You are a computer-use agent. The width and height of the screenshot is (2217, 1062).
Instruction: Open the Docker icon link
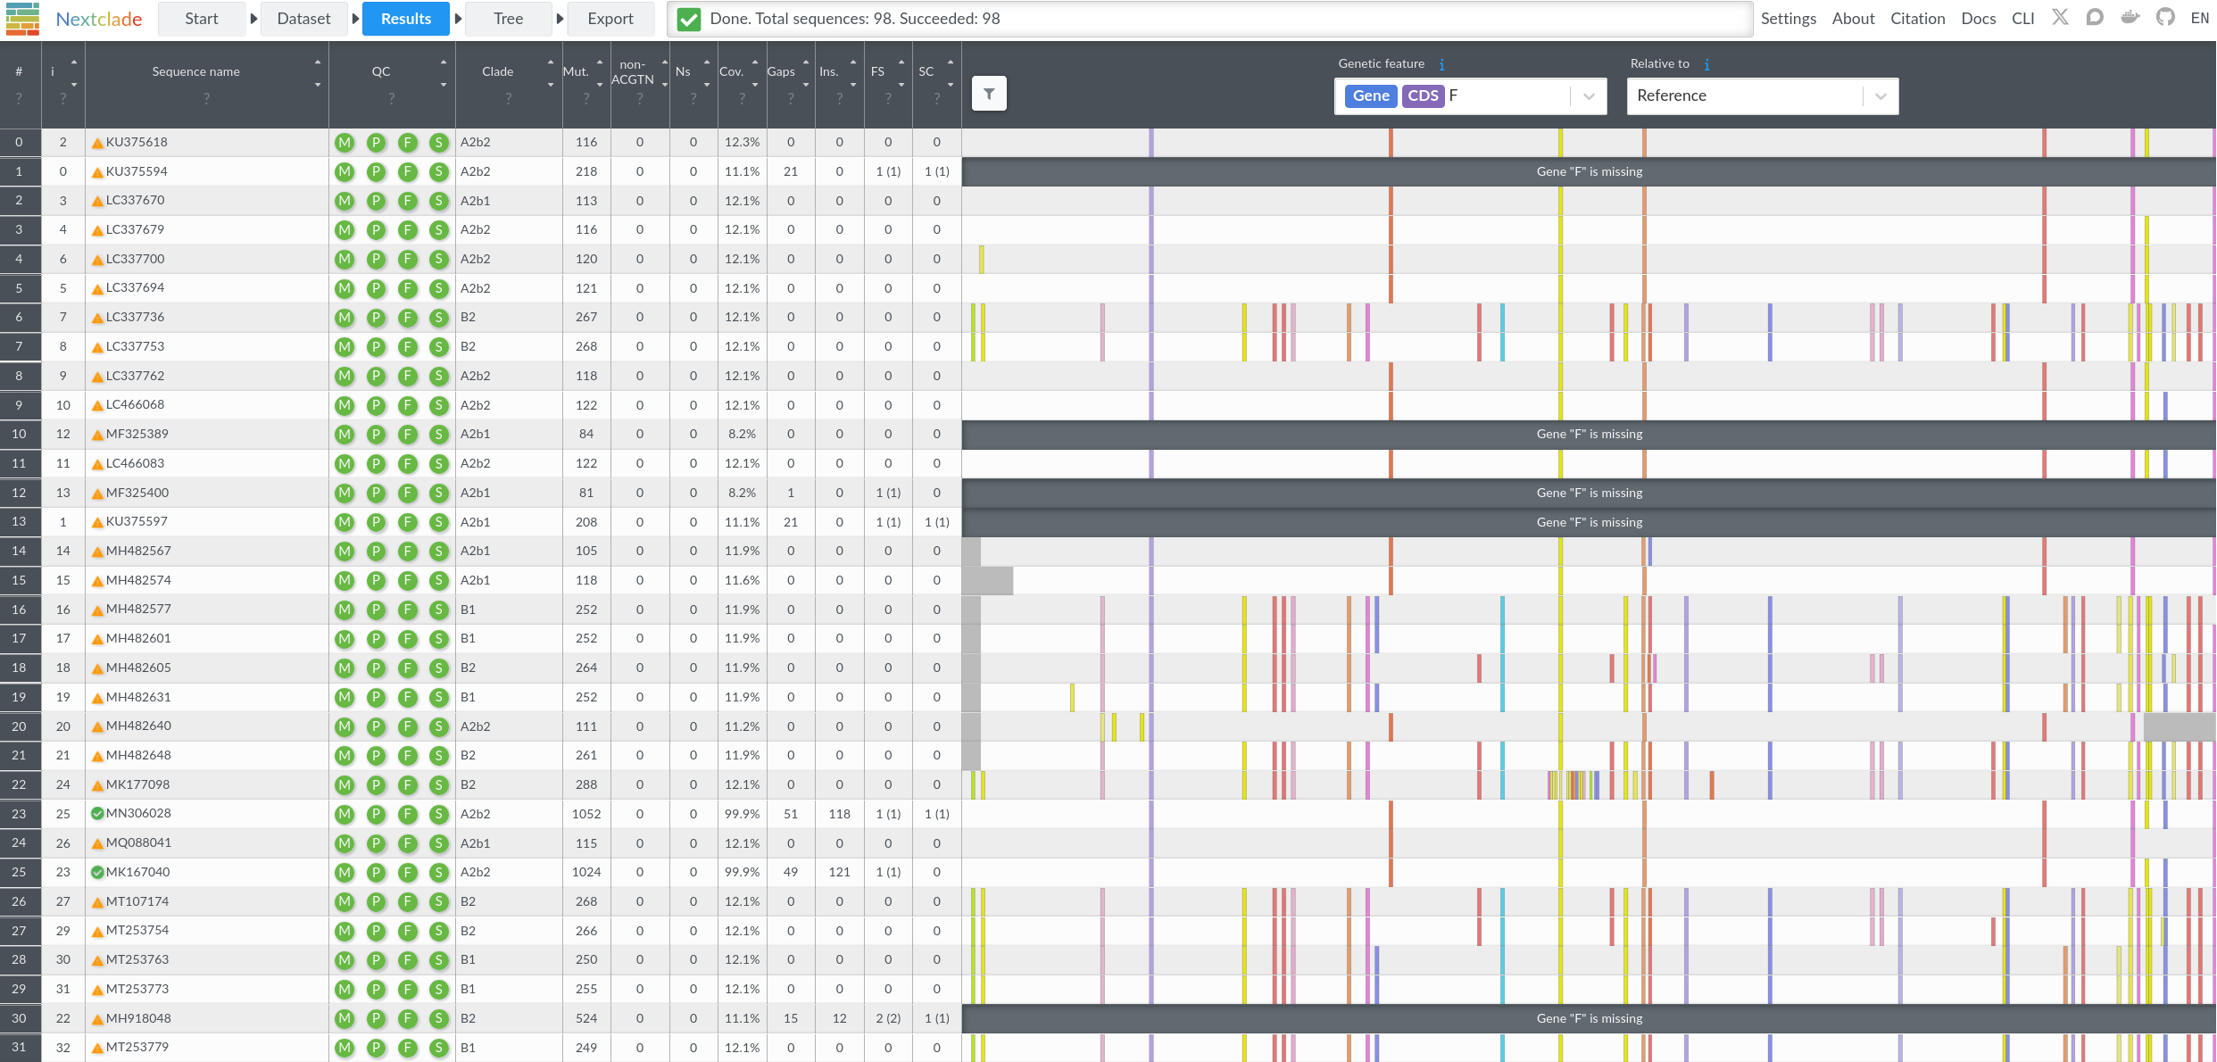tap(2130, 18)
